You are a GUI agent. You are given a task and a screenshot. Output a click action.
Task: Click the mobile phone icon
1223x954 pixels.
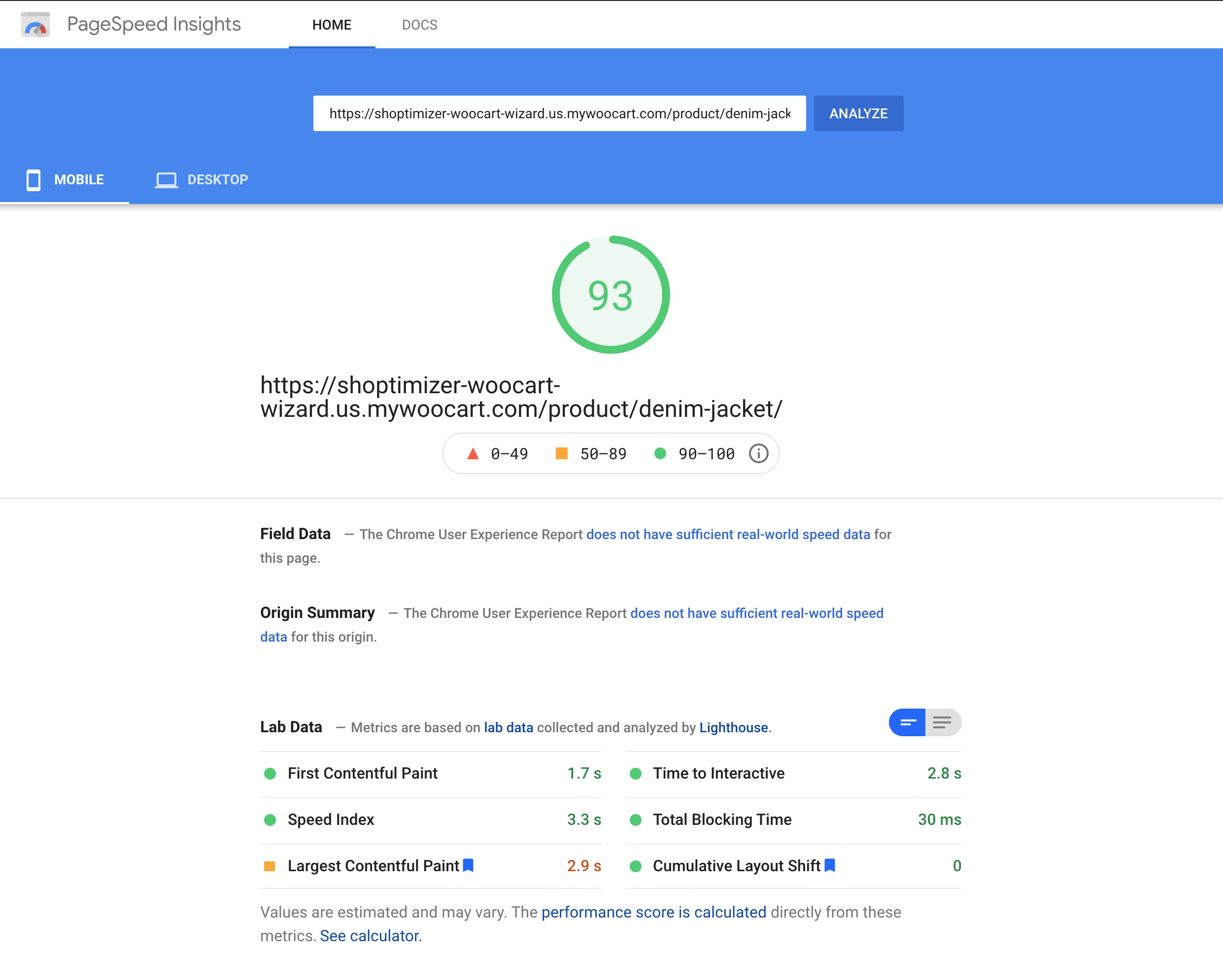34,180
